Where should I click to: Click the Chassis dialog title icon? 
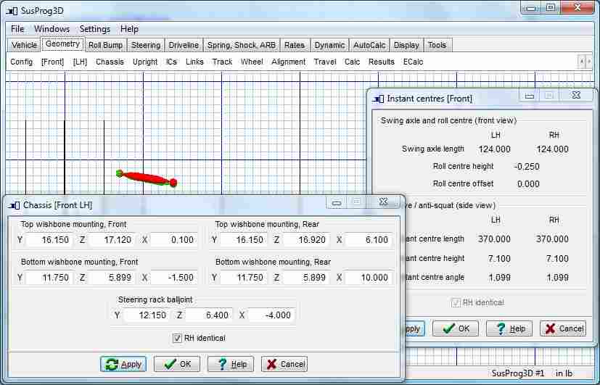[x=15, y=205]
